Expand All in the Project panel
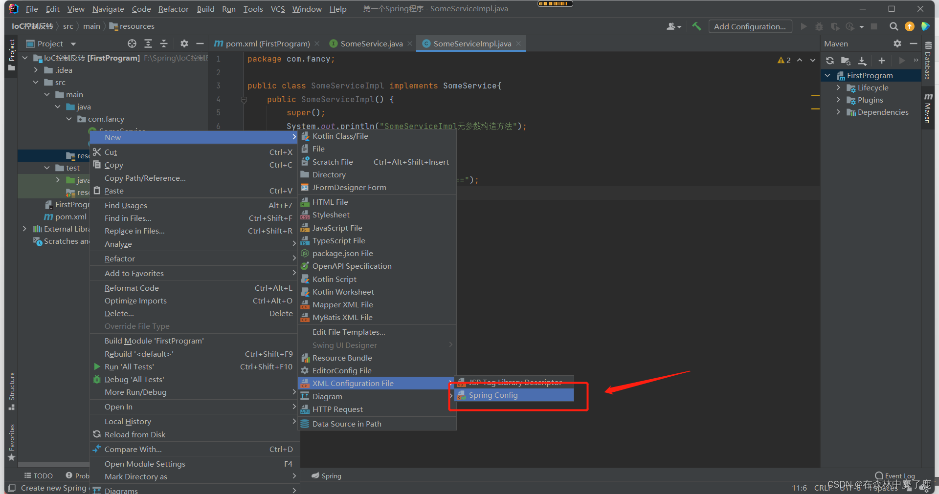This screenshot has height=494, width=939. point(148,43)
